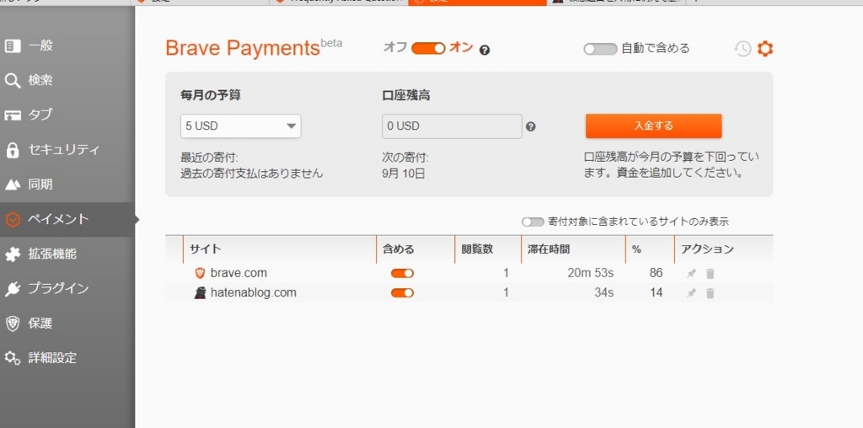Click the 34s time cell

coord(603,292)
